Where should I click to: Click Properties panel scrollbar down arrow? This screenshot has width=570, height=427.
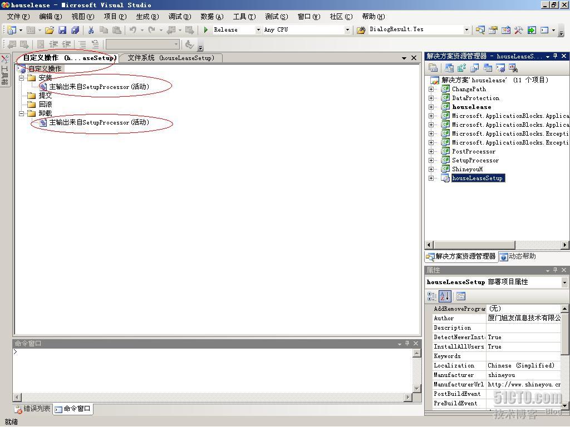[564, 405]
